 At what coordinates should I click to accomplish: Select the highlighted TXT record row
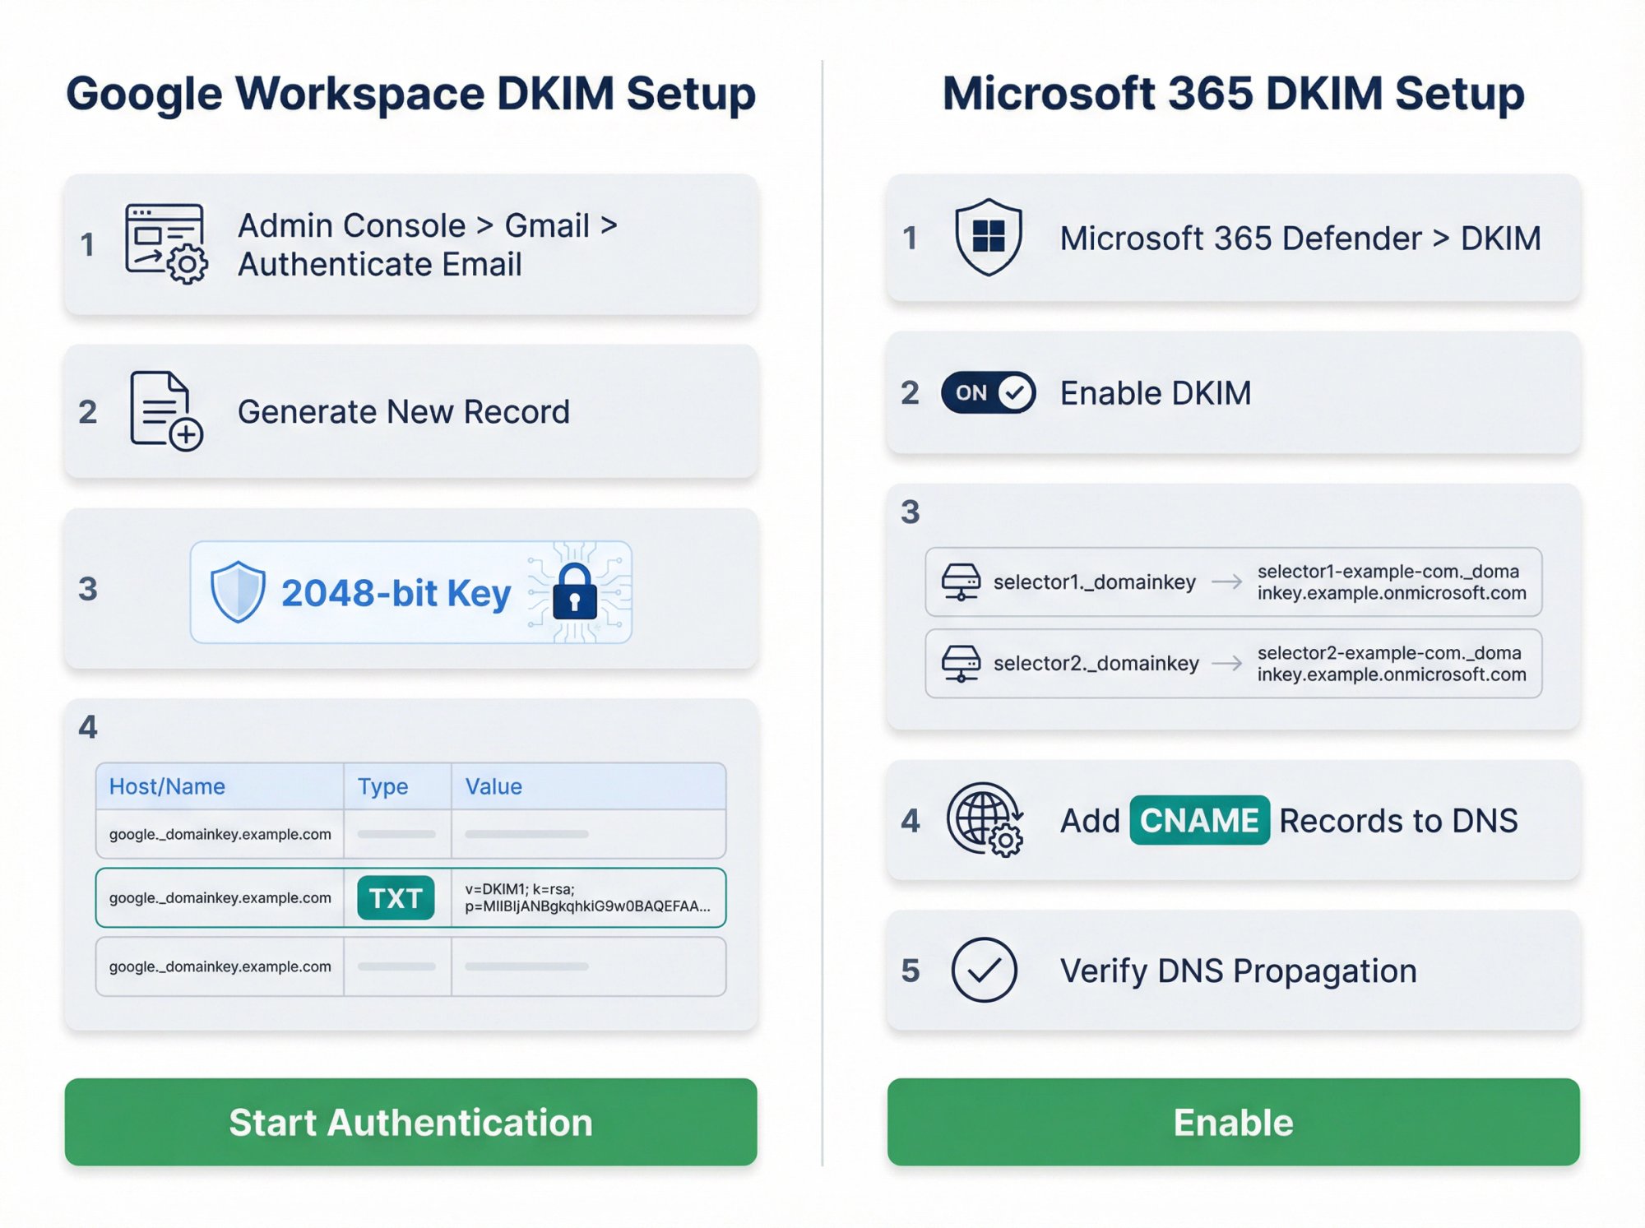[410, 898]
